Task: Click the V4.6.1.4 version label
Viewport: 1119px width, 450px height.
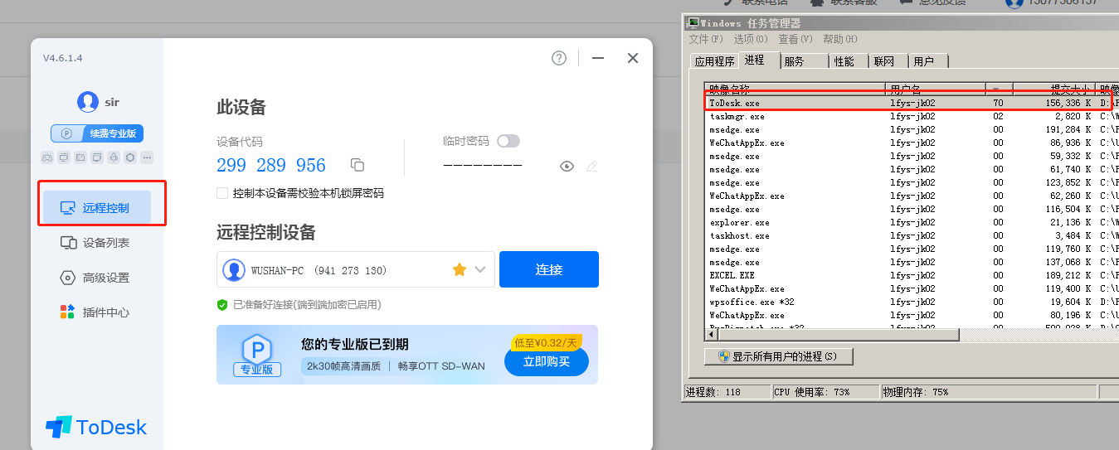Action: coord(63,58)
